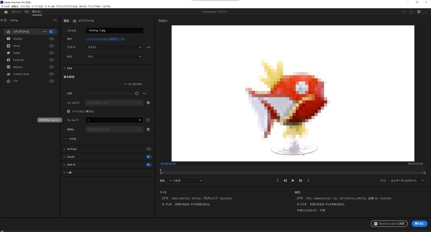Switch to the 読み込み tab
The height and width of the screenshot is (232, 431).
click(x=17, y=12)
